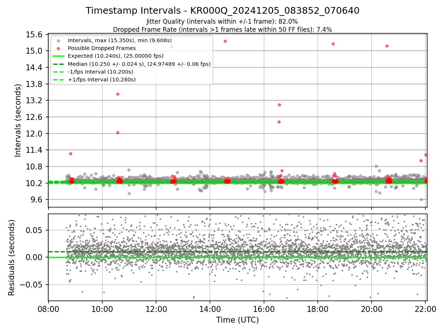Click the 'Intervals (seconds)' y-axis label
Viewport: 445px width, 333px height.
click(18, 120)
